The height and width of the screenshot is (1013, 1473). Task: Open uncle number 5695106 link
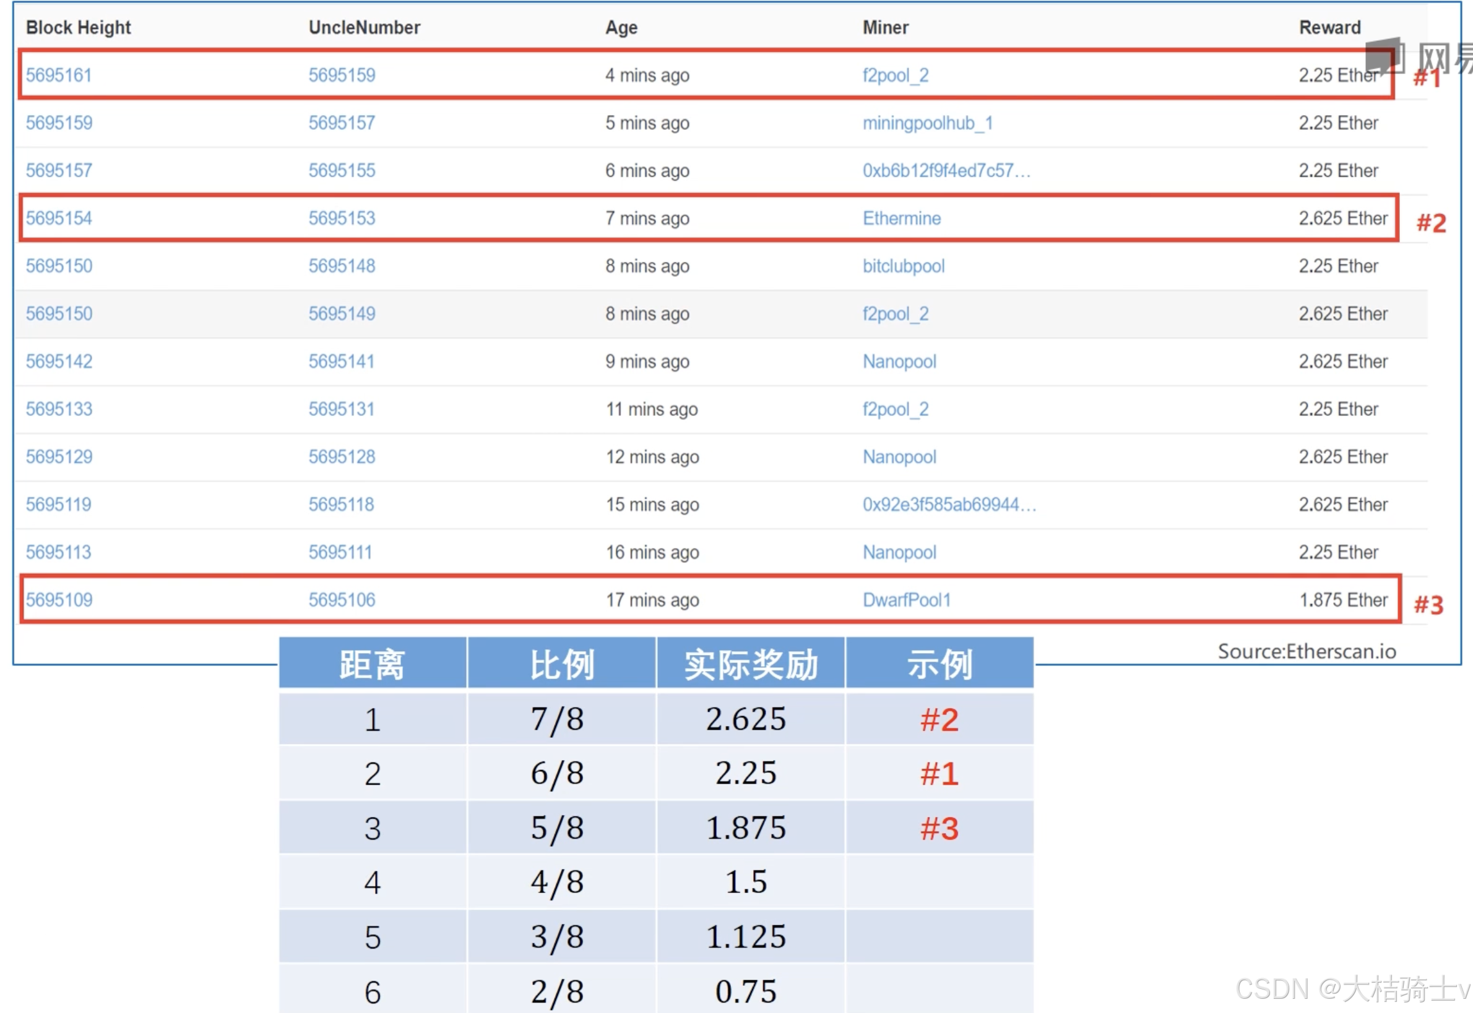(342, 600)
